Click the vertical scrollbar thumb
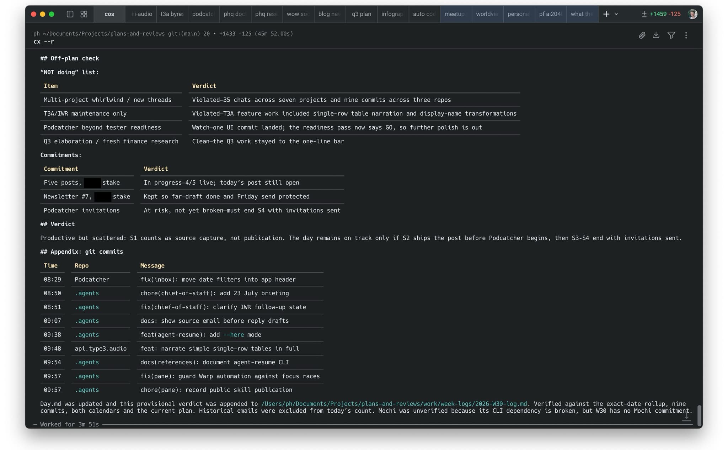This screenshot has height=450, width=728. [x=699, y=415]
